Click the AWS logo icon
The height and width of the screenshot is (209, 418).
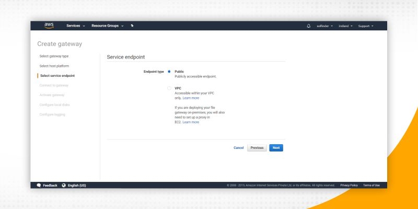(49, 26)
